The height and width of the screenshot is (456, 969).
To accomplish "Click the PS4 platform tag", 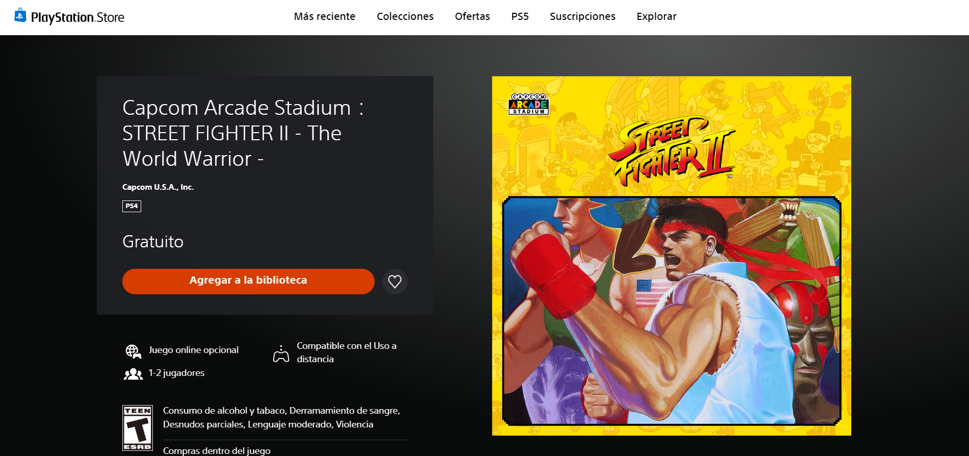I will (x=132, y=206).
